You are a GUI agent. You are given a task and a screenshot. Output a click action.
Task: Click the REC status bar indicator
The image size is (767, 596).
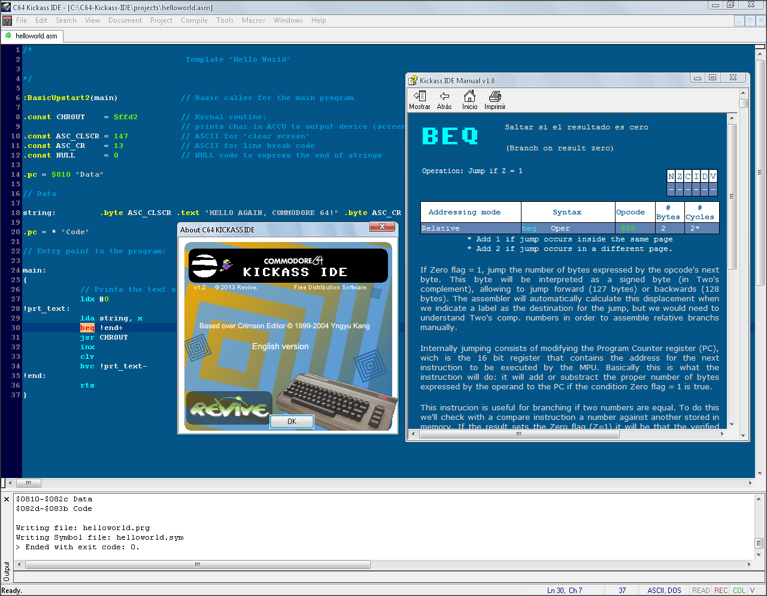click(721, 591)
